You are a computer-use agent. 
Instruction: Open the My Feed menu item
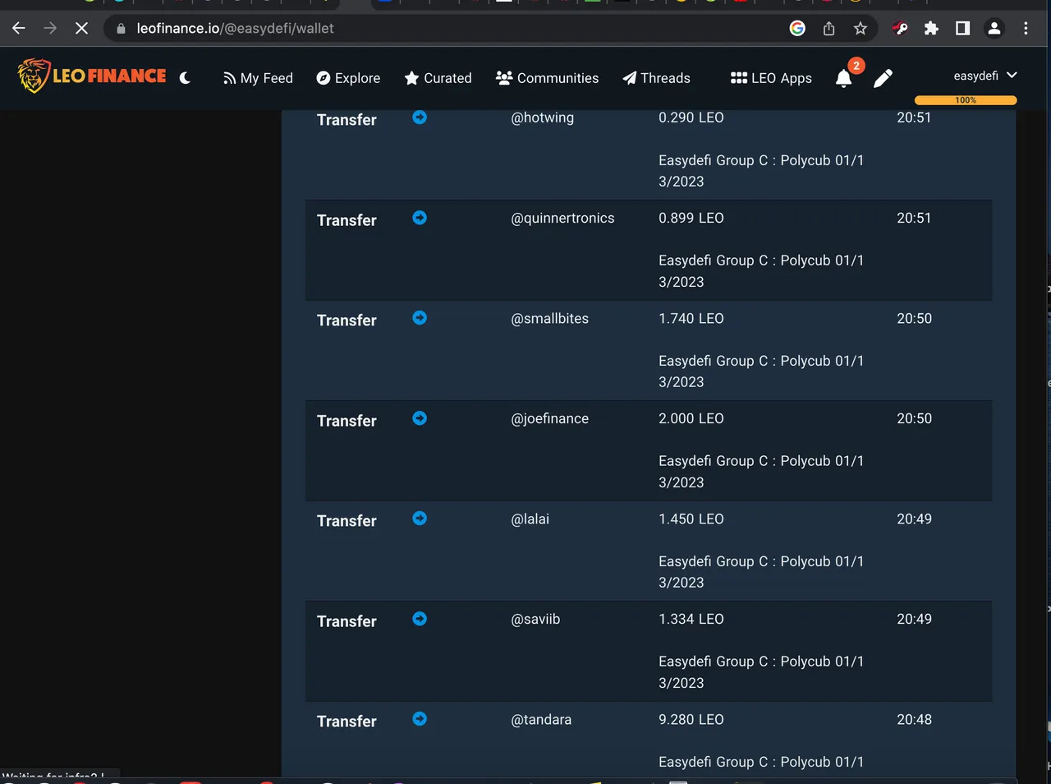point(258,78)
